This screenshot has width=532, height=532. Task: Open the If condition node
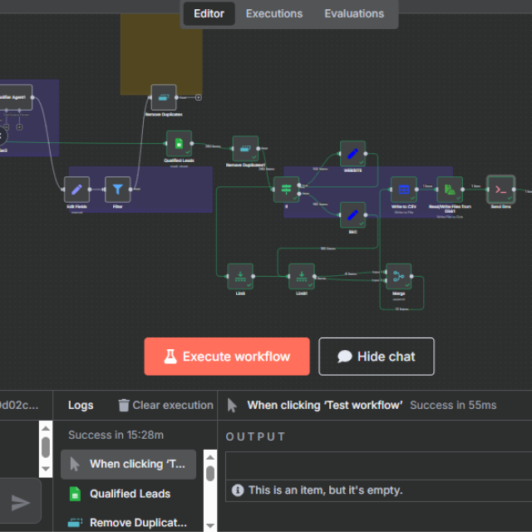(x=286, y=190)
